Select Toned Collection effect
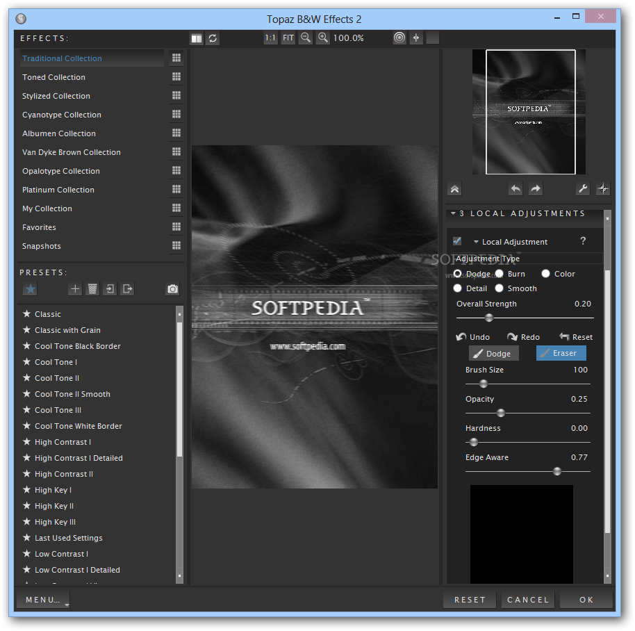 (x=54, y=77)
